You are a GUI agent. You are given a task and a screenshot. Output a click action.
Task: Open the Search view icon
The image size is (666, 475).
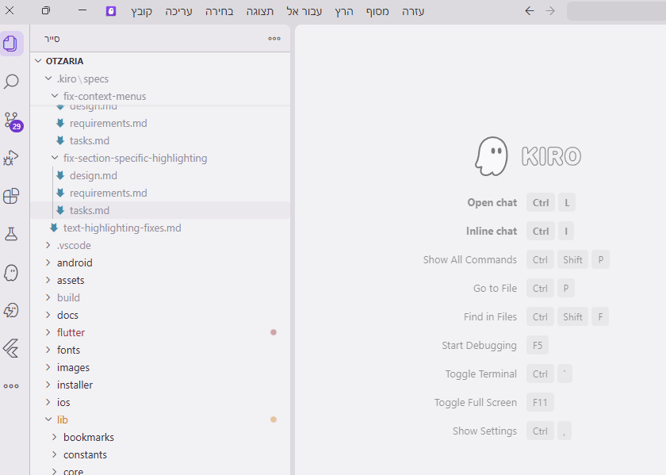click(x=11, y=82)
